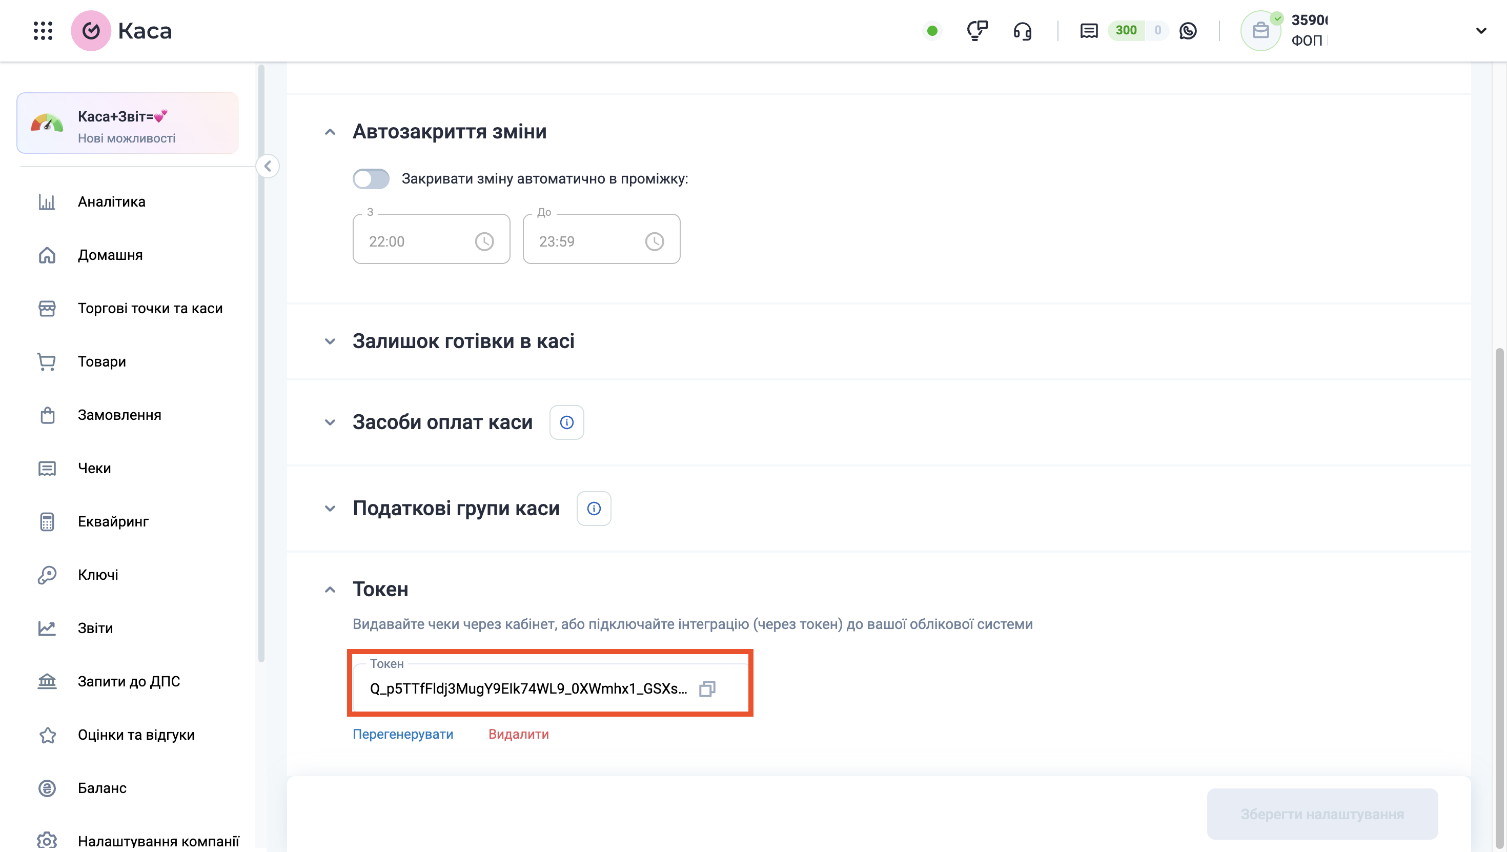Enable automatic shift closing toggle
This screenshot has height=852, width=1507.
click(371, 178)
